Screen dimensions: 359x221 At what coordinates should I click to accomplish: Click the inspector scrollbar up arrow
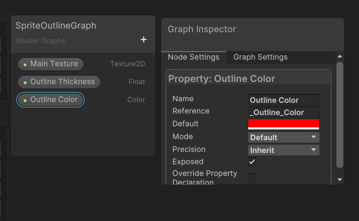(340, 56)
